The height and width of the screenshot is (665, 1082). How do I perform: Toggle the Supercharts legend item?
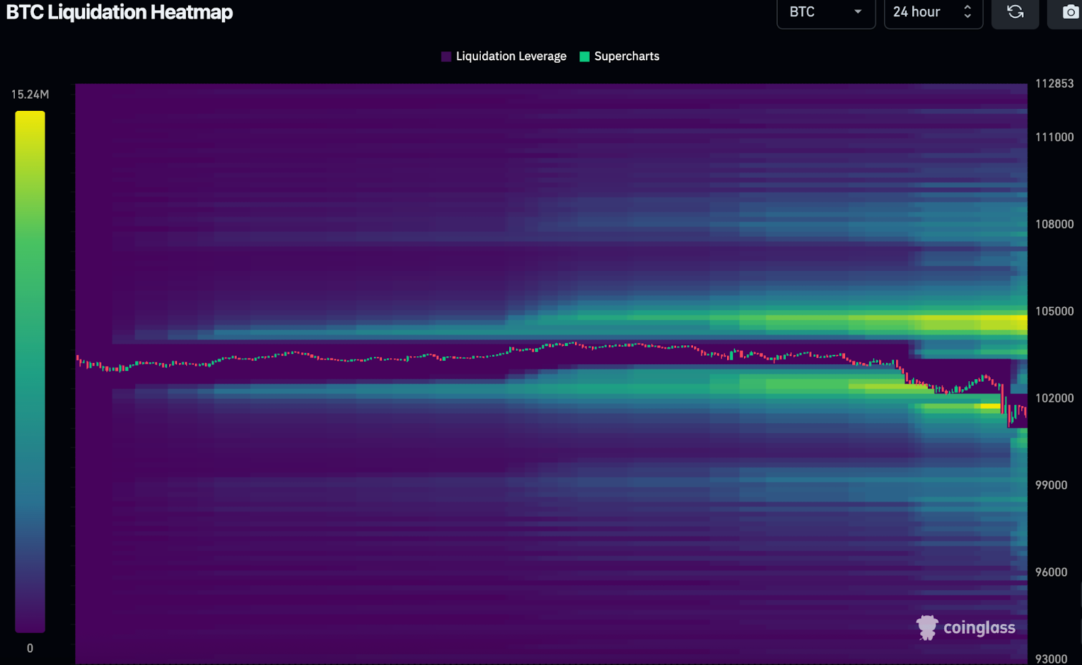(619, 56)
